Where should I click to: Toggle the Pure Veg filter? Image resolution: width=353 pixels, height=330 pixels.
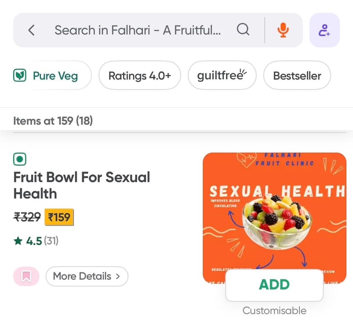pos(52,76)
